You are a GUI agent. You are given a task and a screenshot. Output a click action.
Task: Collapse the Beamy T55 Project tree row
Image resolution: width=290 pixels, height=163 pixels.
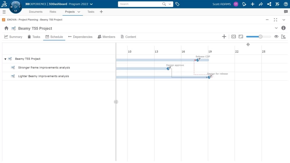pos(5,59)
